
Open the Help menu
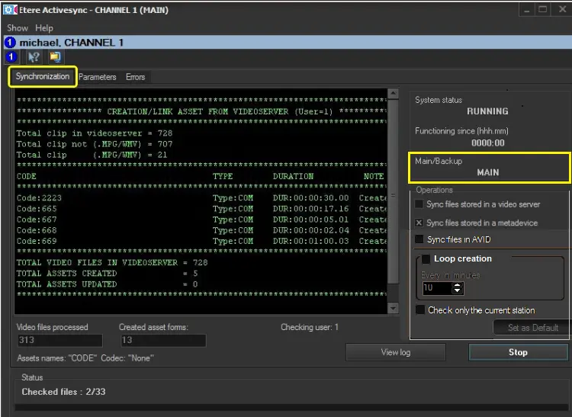(x=44, y=28)
